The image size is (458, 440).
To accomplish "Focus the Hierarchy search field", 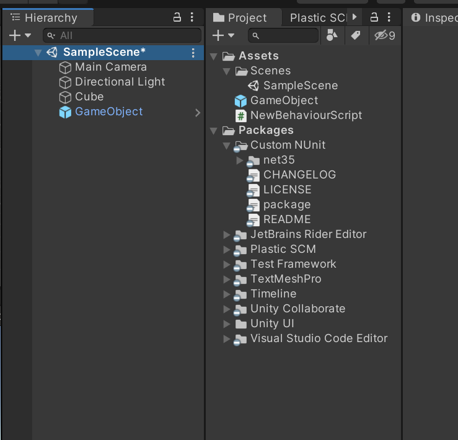I will [x=122, y=36].
